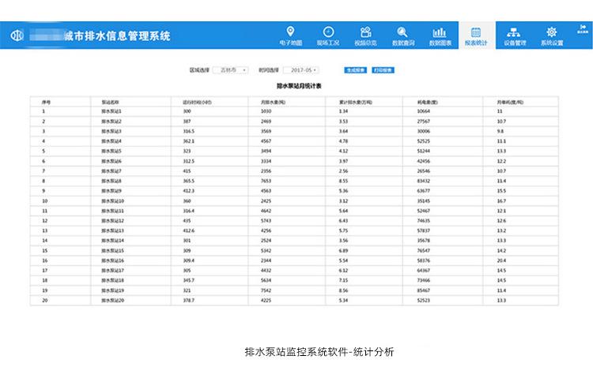This screenshot has height=382, width=593.
Task: Open 视频总览 video camera icon
Action: [365, 32]
